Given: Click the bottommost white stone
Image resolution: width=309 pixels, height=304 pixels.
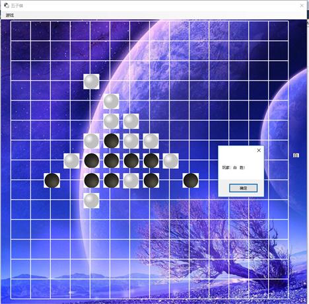Looking at the screenshot, I should tap(91, 200).
